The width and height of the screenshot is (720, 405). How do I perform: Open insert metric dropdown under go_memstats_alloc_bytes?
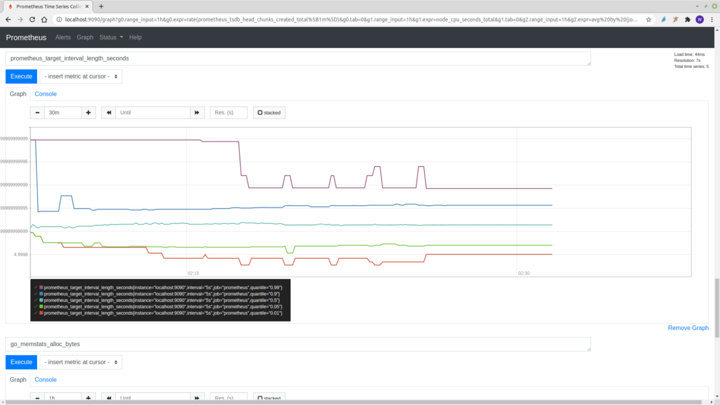click(81, 362)
